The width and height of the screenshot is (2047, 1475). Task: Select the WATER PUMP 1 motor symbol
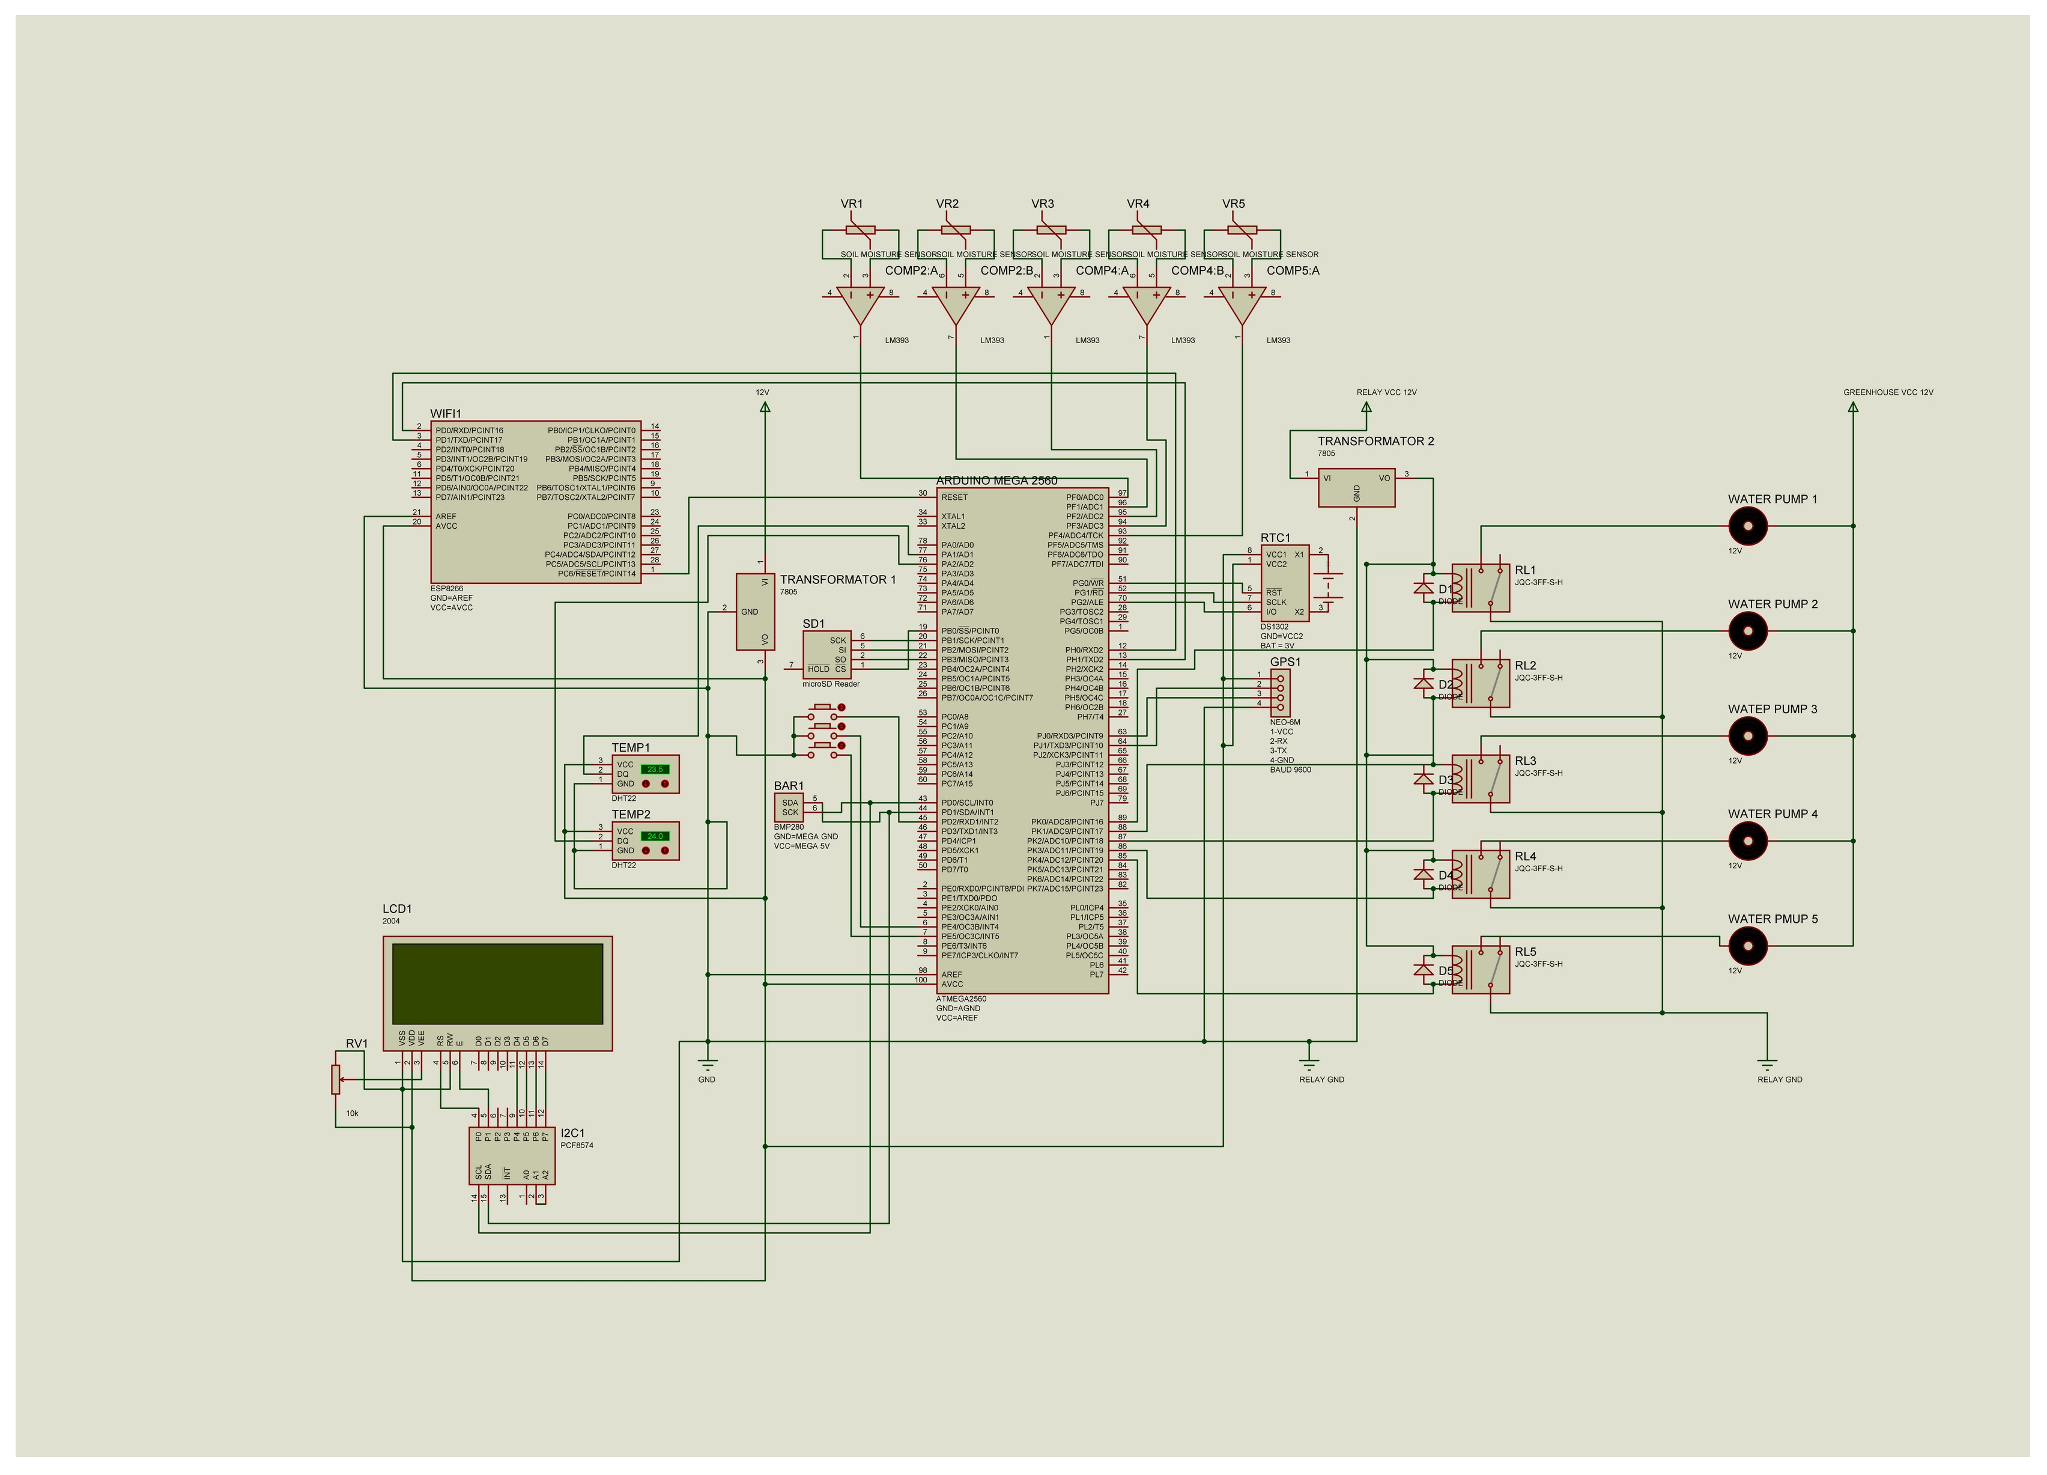(1747, 526)
